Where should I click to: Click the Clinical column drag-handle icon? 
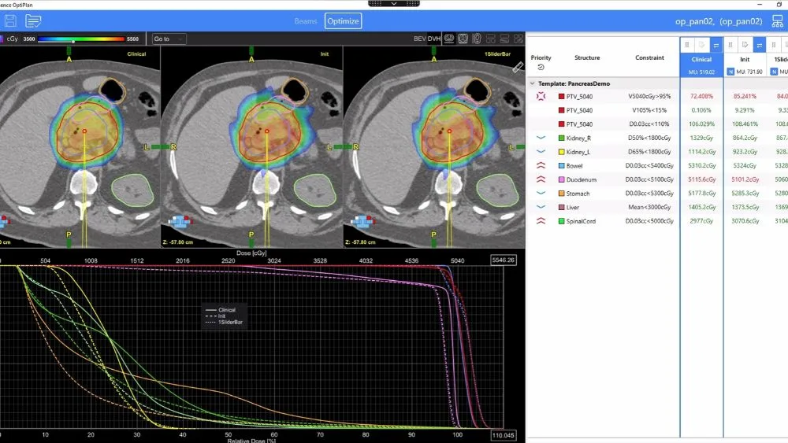click(687, 45)
